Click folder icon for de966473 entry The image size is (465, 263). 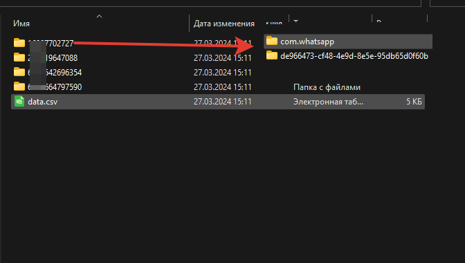click(272, 55)
